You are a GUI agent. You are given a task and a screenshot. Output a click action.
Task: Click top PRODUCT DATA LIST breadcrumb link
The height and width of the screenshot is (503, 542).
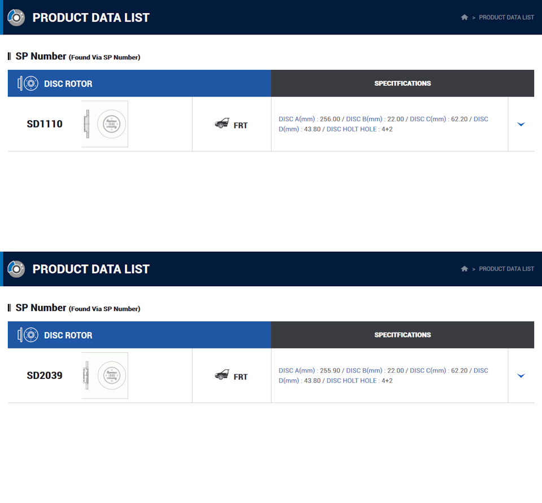(x=506, y=18)
